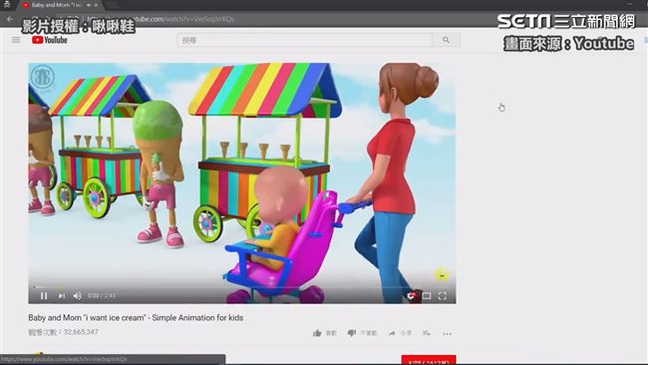Toggle theater mode on the player
Image resolution: width=648 pixels, height=365 pixels.
coord(427,295)
